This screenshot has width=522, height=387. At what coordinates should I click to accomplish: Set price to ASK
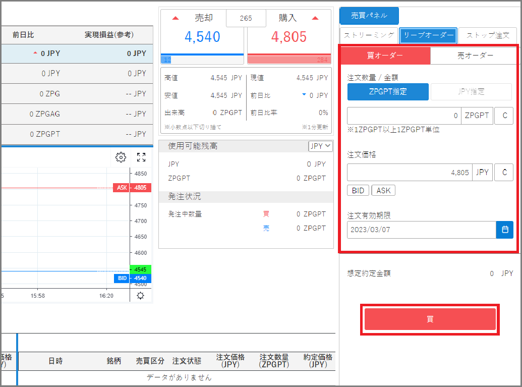coord(383,191)
